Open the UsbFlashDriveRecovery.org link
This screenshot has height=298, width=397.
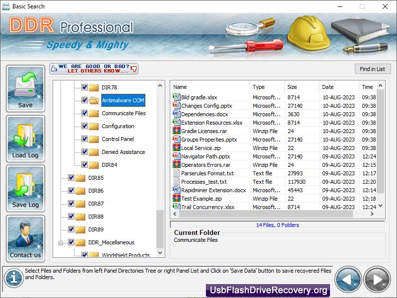click(268, 291)
